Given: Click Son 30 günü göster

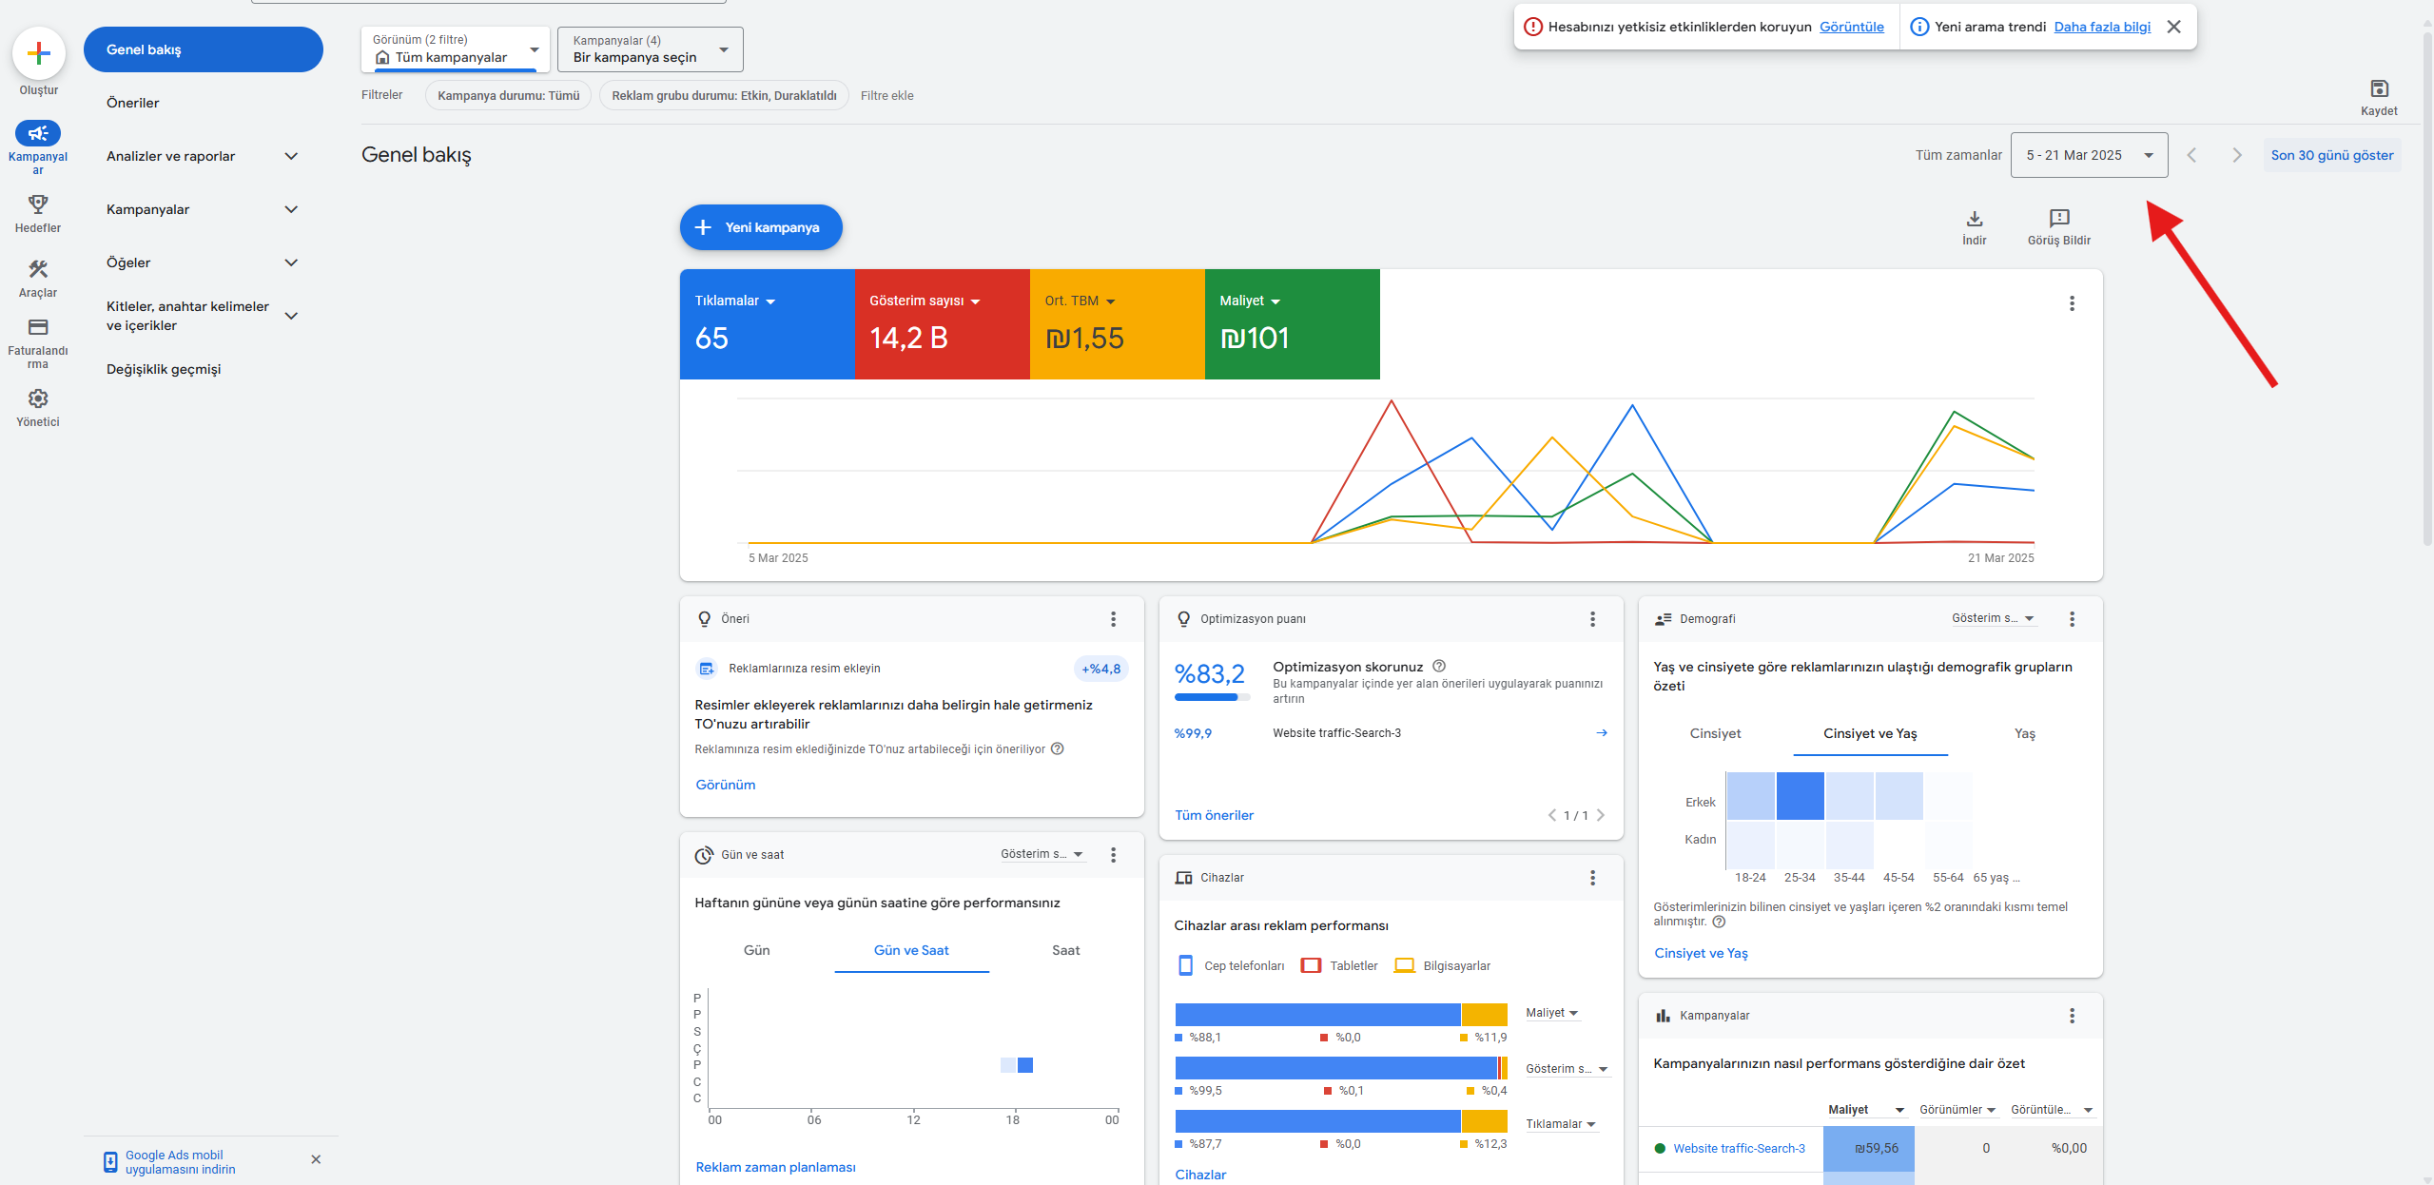Looking at the screenshot, I should coord(2332,155).
